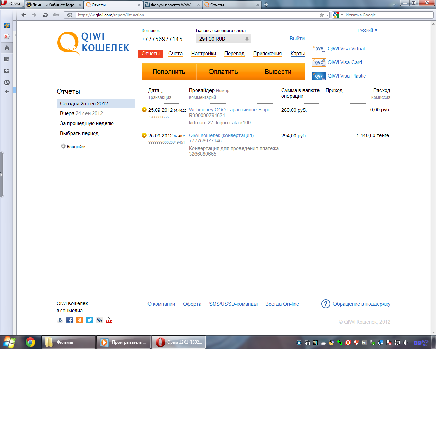The height and width of the screenshot is (424, 436).
Task: Open the Настройки menu item in top navigation
Action: [x=204, y=54]
